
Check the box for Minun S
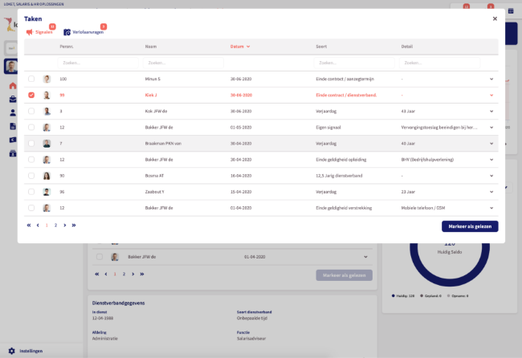31,79
